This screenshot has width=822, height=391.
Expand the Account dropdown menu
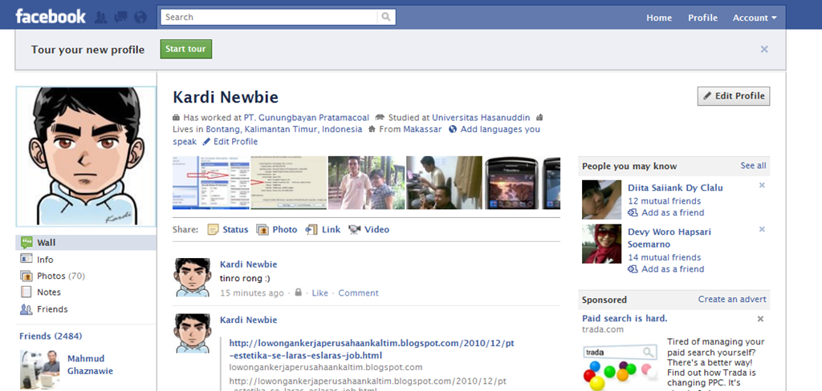click(x=755, y=18)
